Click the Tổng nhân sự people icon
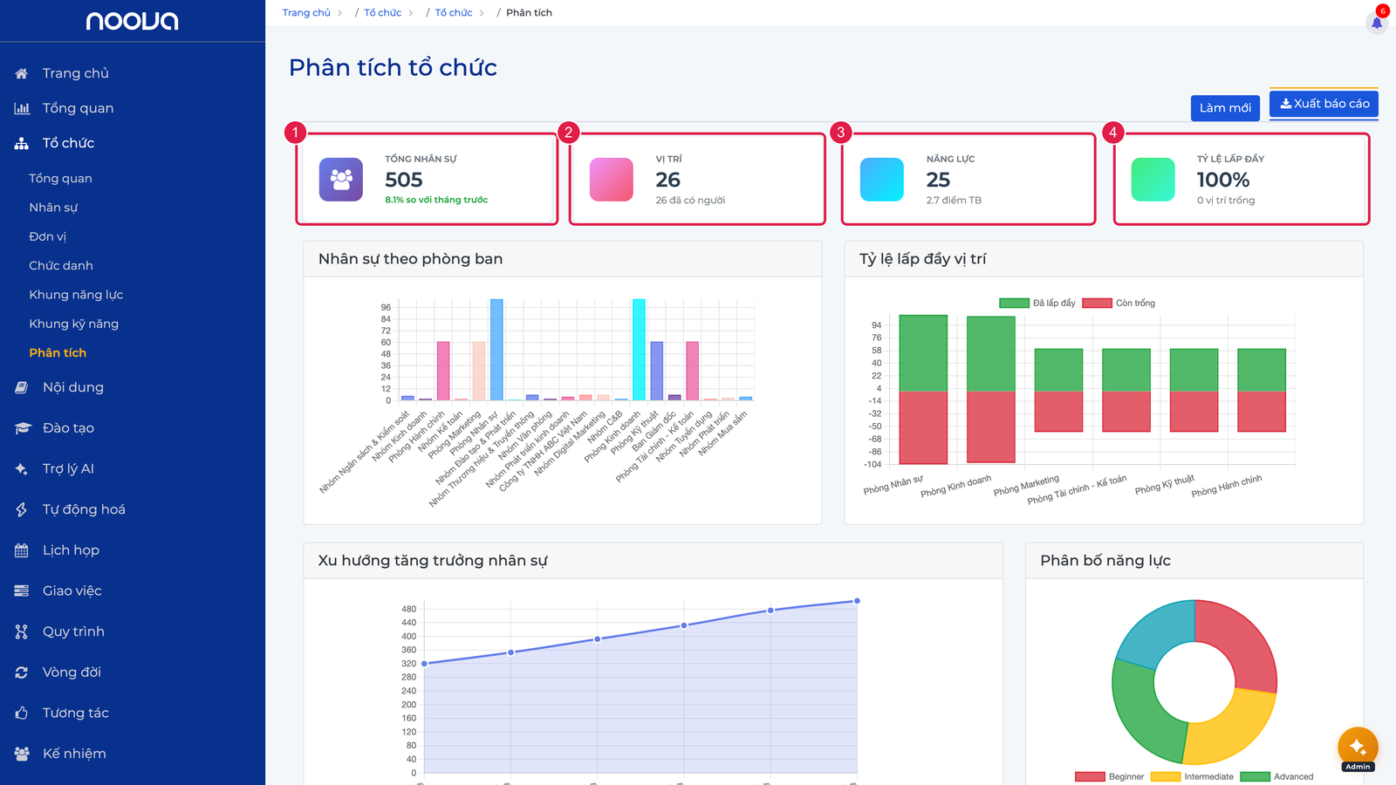The image size is (1396, 785). (341, 180)
